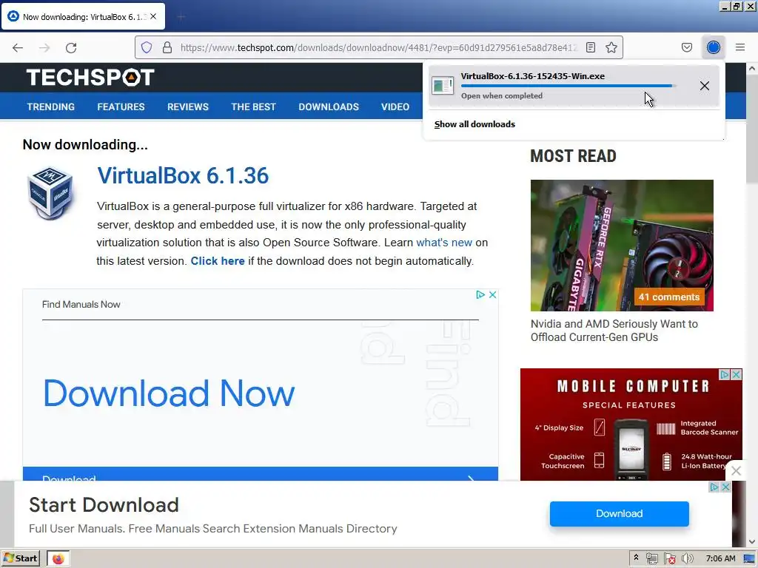
Task: Click the blue Download ad button
Action: point(620,513)
